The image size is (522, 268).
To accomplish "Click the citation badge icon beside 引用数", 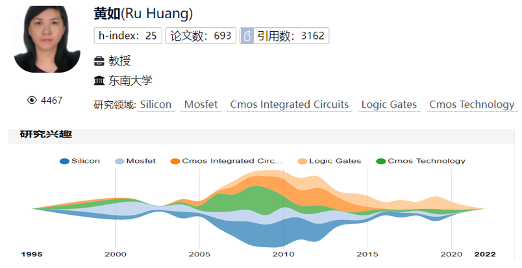I will (247, 36).
